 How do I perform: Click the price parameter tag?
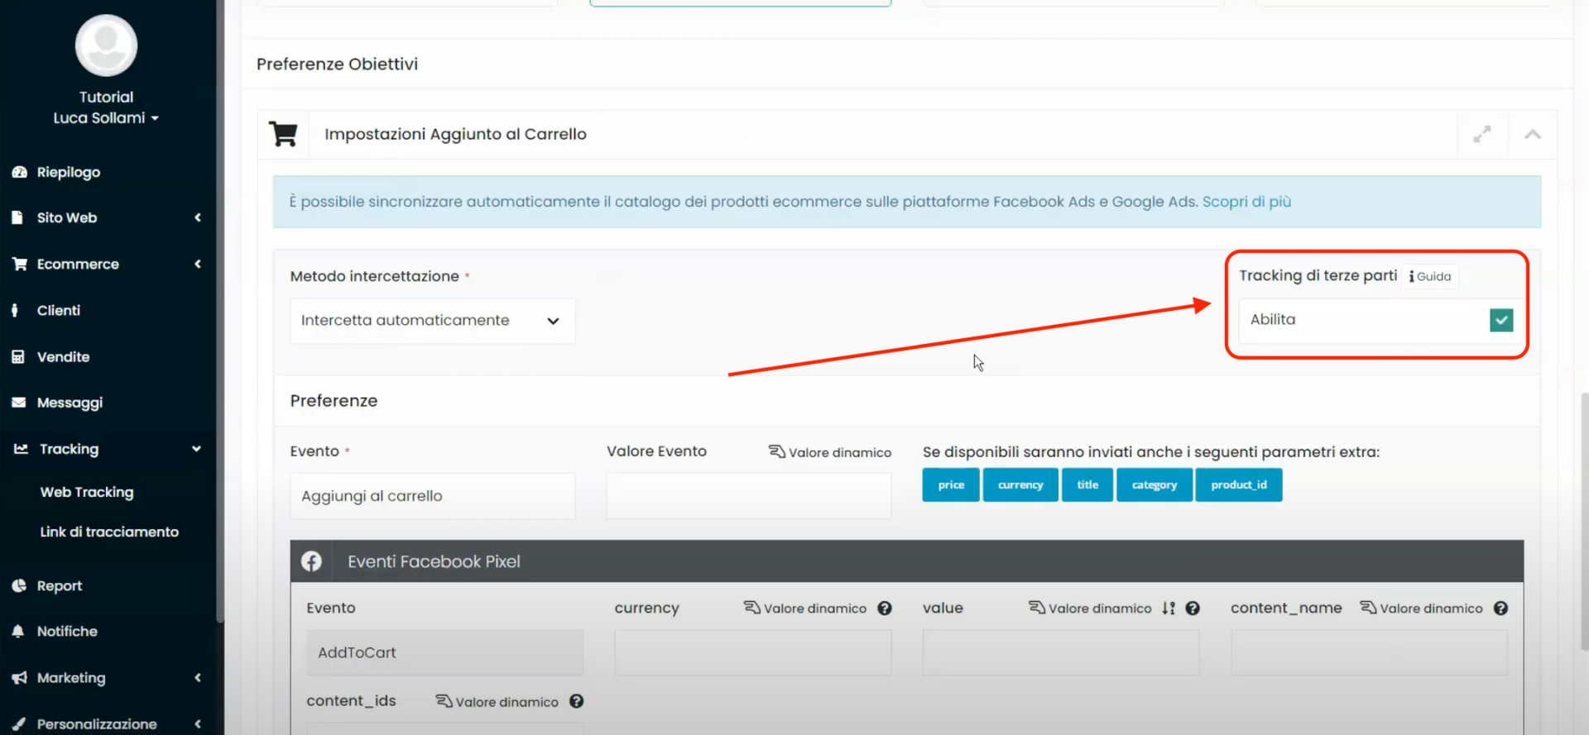tap(951, 484)
